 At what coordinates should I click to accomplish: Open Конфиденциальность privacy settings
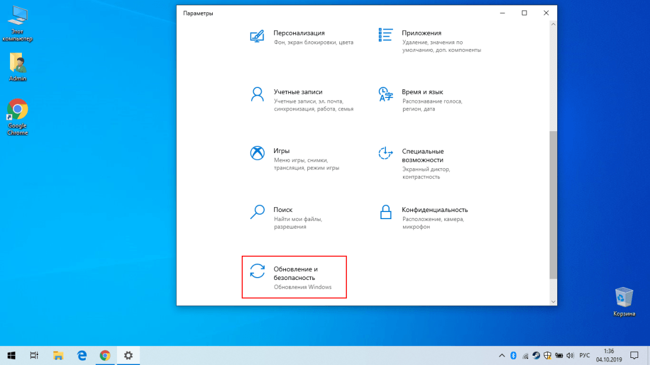[x=423, y=217]
